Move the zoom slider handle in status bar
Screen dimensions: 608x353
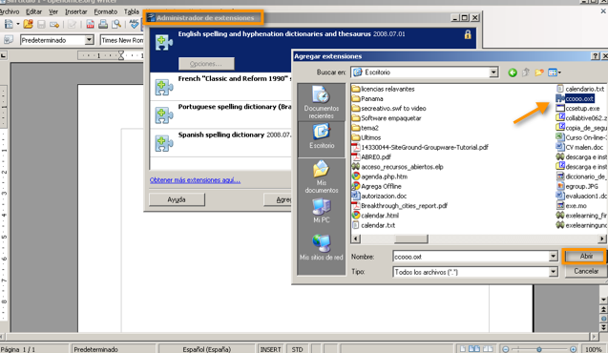tap(539, 349)
